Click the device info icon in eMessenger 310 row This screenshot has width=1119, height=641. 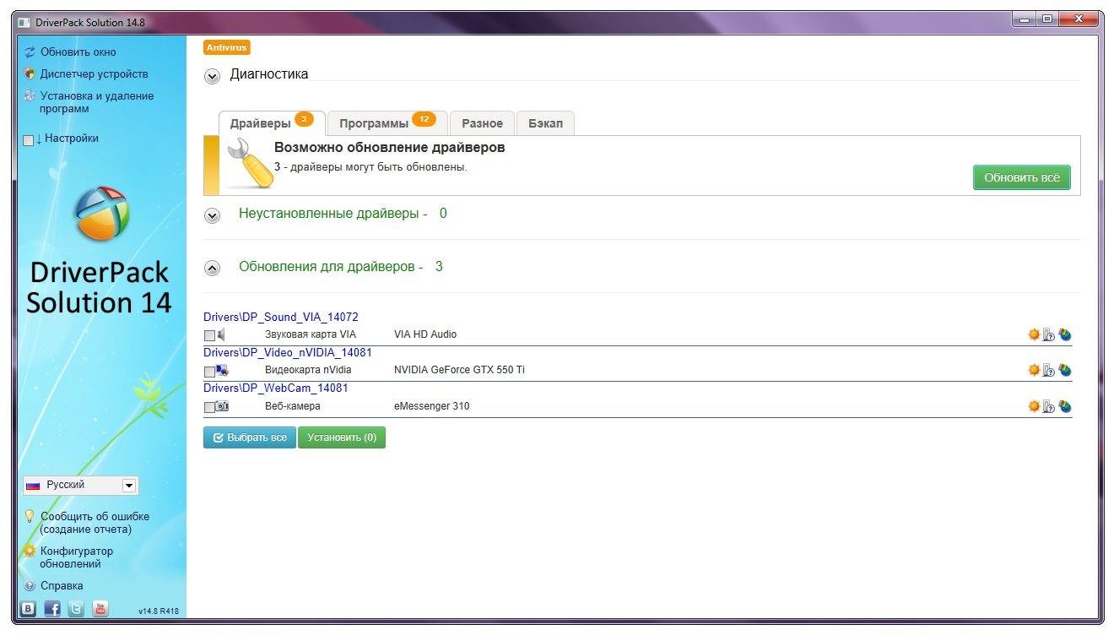click(1049, 406)
